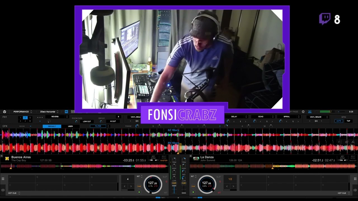The width and height of the screenshot is (358, 201).
Task: Adjust channel 1 TRIM knob
Action: tap(174, 159)
